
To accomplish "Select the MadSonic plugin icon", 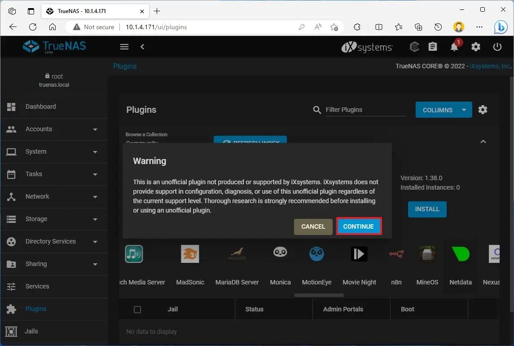I will coord(190,254).
